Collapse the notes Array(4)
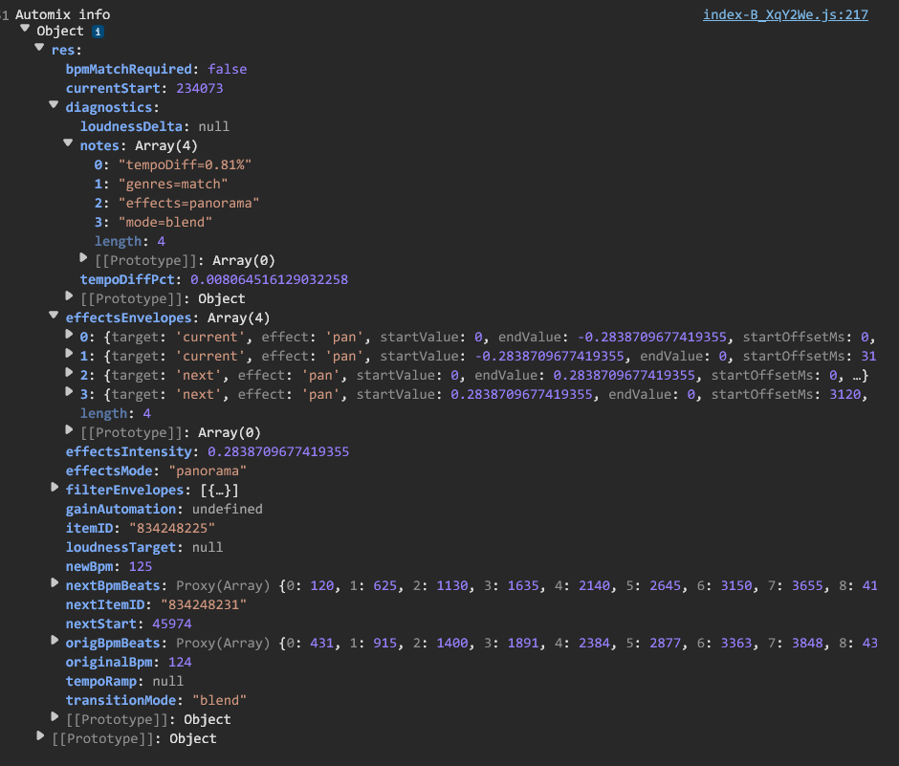The image size is (899, 766). coord(68,142)
